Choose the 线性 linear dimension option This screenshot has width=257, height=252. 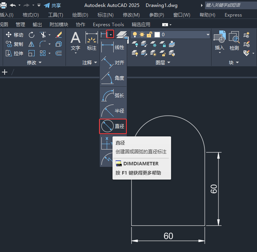(113, 47)
